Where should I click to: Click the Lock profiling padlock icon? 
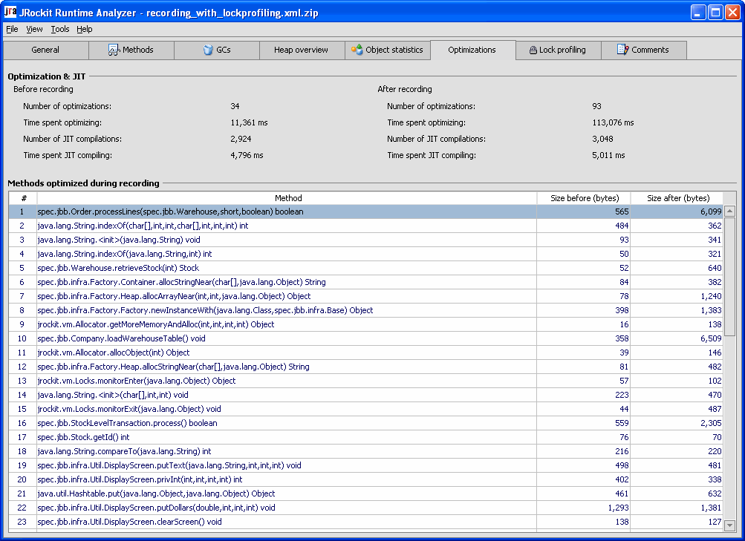point(533,50)
